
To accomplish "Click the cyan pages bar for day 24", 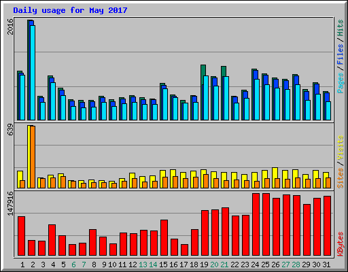I will (257, 99).
